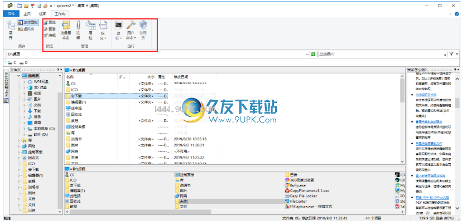Switch to the 工作台 ribbon tab
The width and height of the screenshot is (462, 221).
click(60, 13)
